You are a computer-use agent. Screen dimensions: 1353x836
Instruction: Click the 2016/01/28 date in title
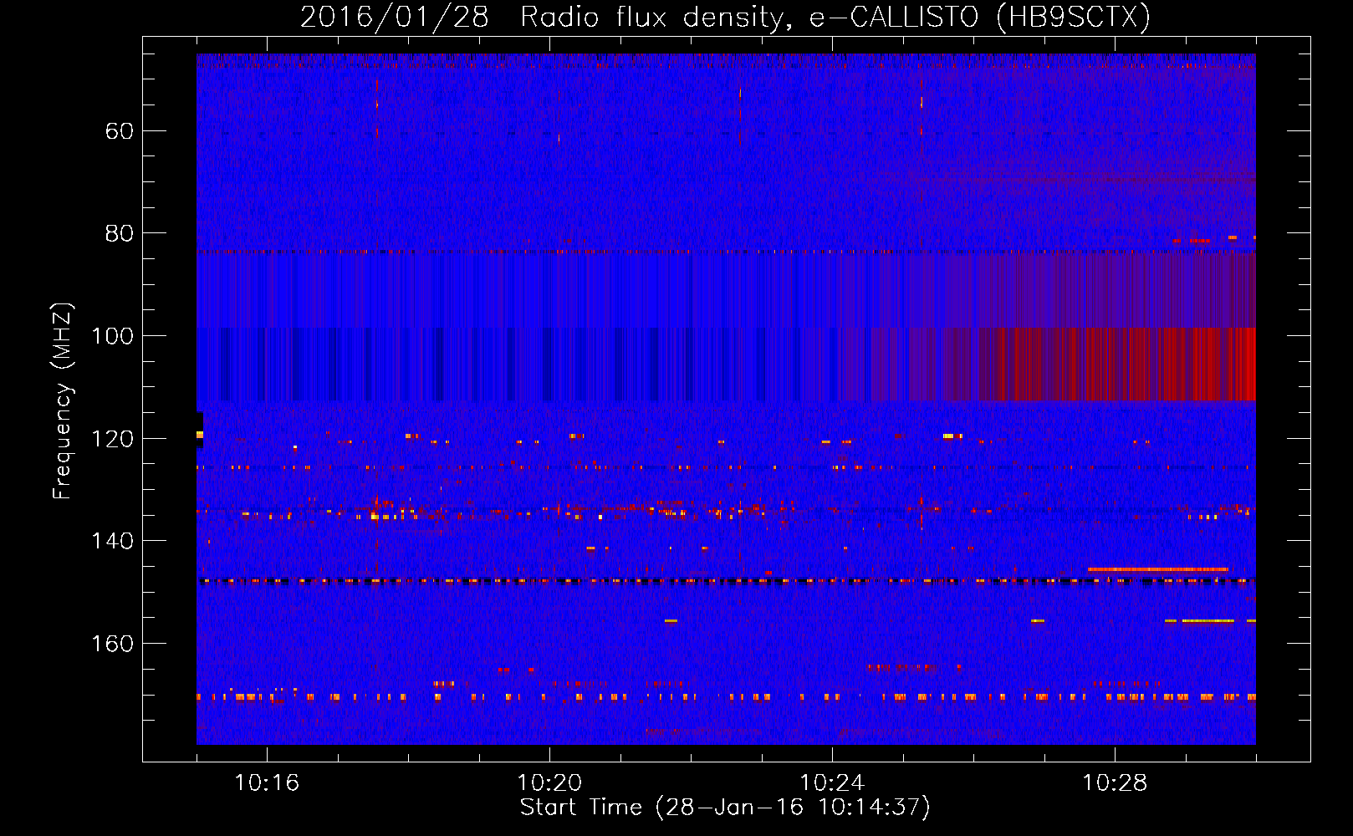click(394, 18)
